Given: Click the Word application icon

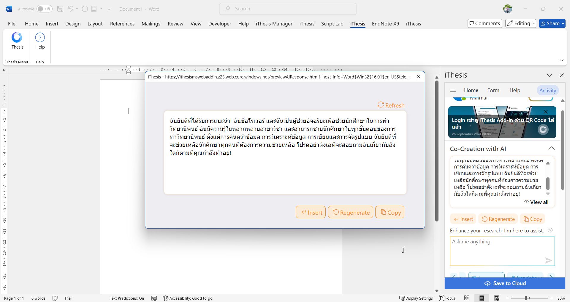Looking at the screenshot, I should (9, 9).
